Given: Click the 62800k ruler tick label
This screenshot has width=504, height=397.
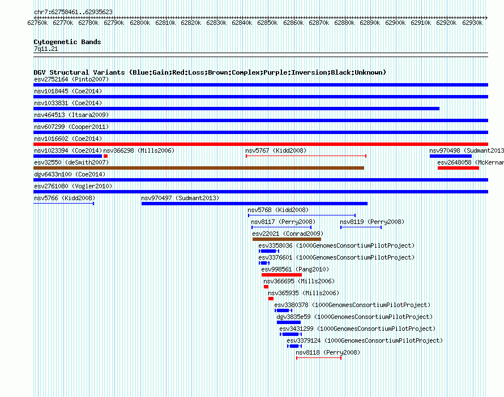Looking at the screenshot, I should click(x=140, y=23).
